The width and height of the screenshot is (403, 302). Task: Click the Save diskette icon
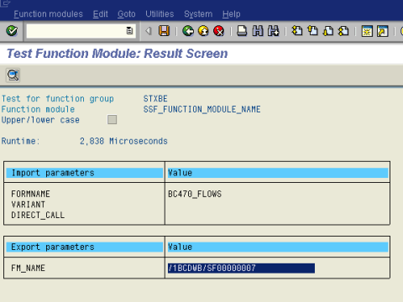[x=165, y=31]
